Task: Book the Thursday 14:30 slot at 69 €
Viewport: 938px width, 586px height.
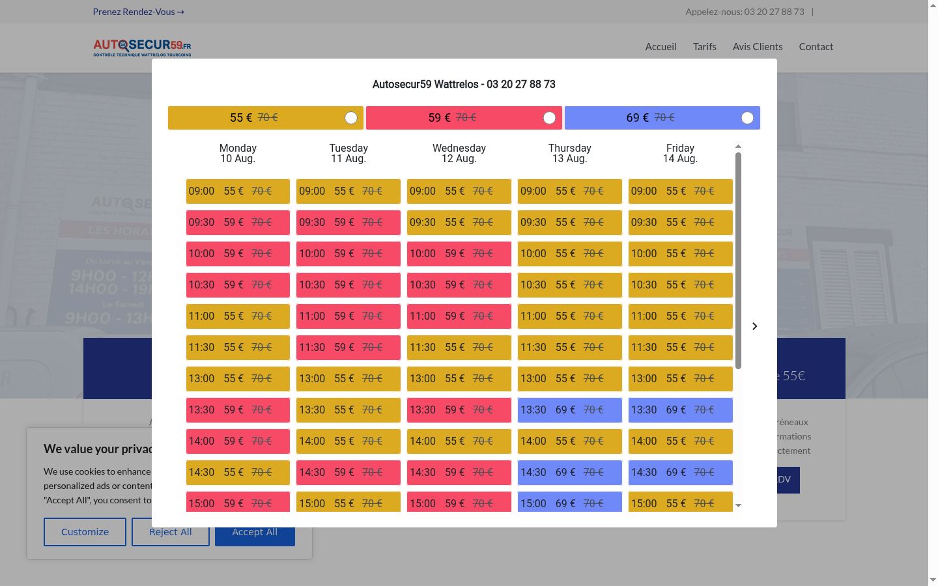Action: point(570,473)
